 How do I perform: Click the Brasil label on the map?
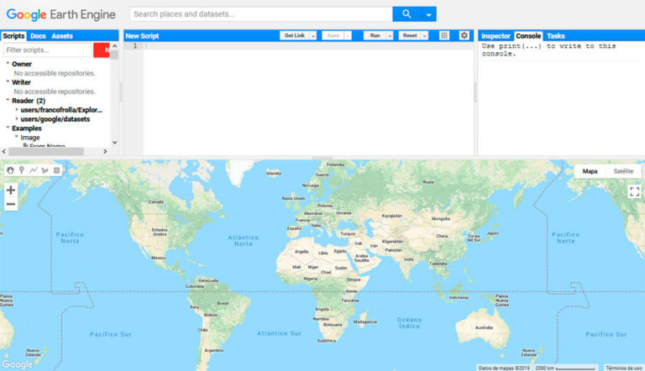[x=223, y=303]
